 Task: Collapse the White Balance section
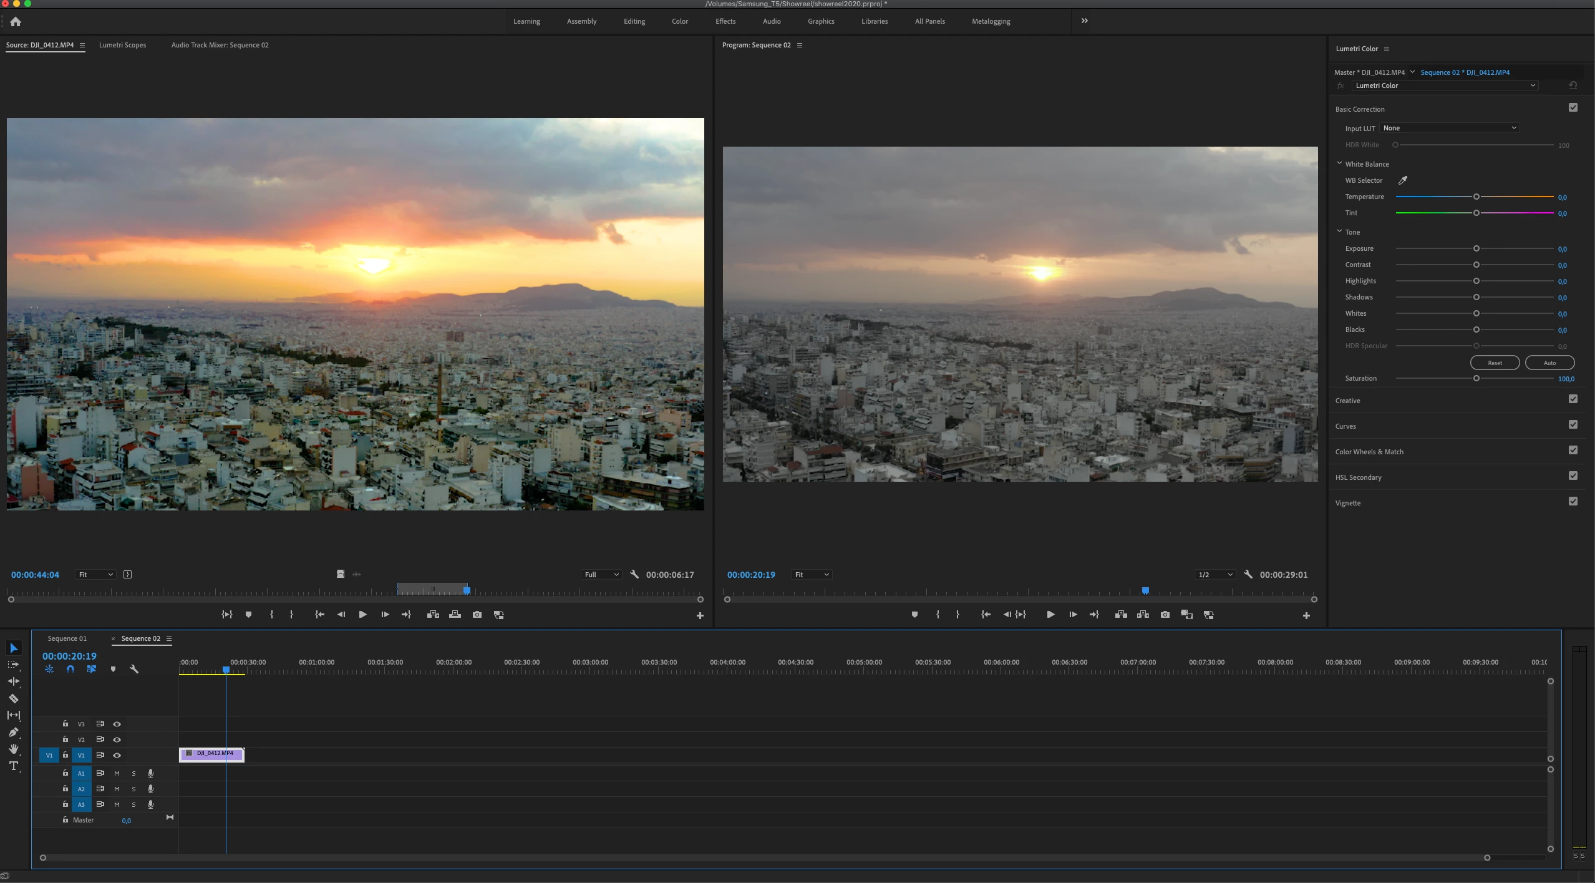pyautogui.click(x=1339, y=163)
